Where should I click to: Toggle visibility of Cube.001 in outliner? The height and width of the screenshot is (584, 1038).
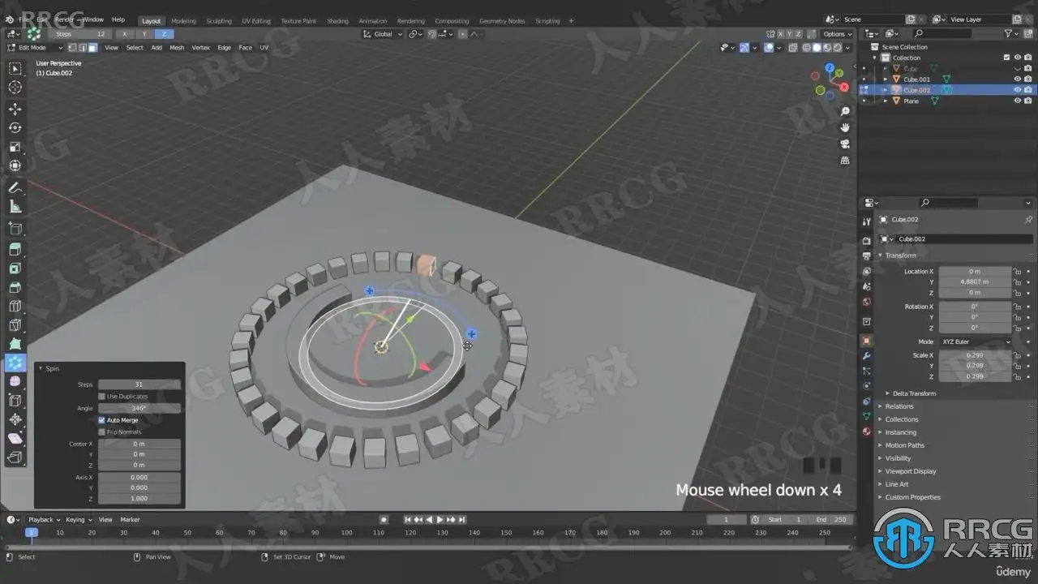tap(1018, 79)
